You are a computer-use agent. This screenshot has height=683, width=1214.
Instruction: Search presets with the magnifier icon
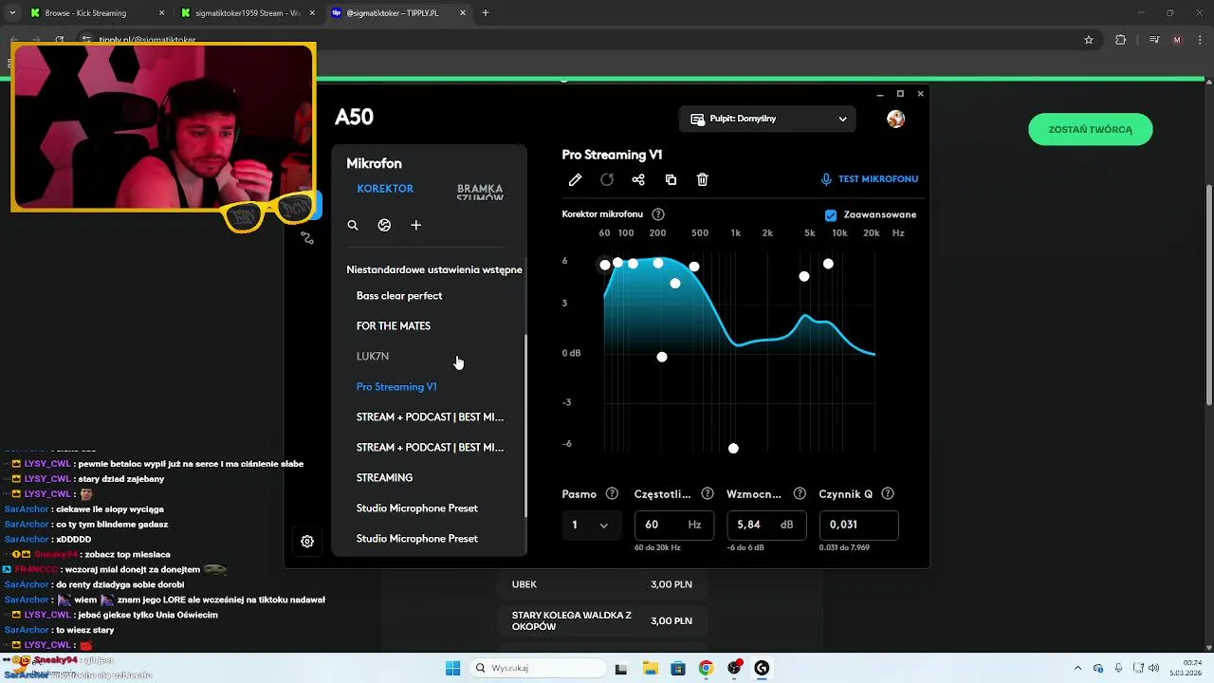353,225
